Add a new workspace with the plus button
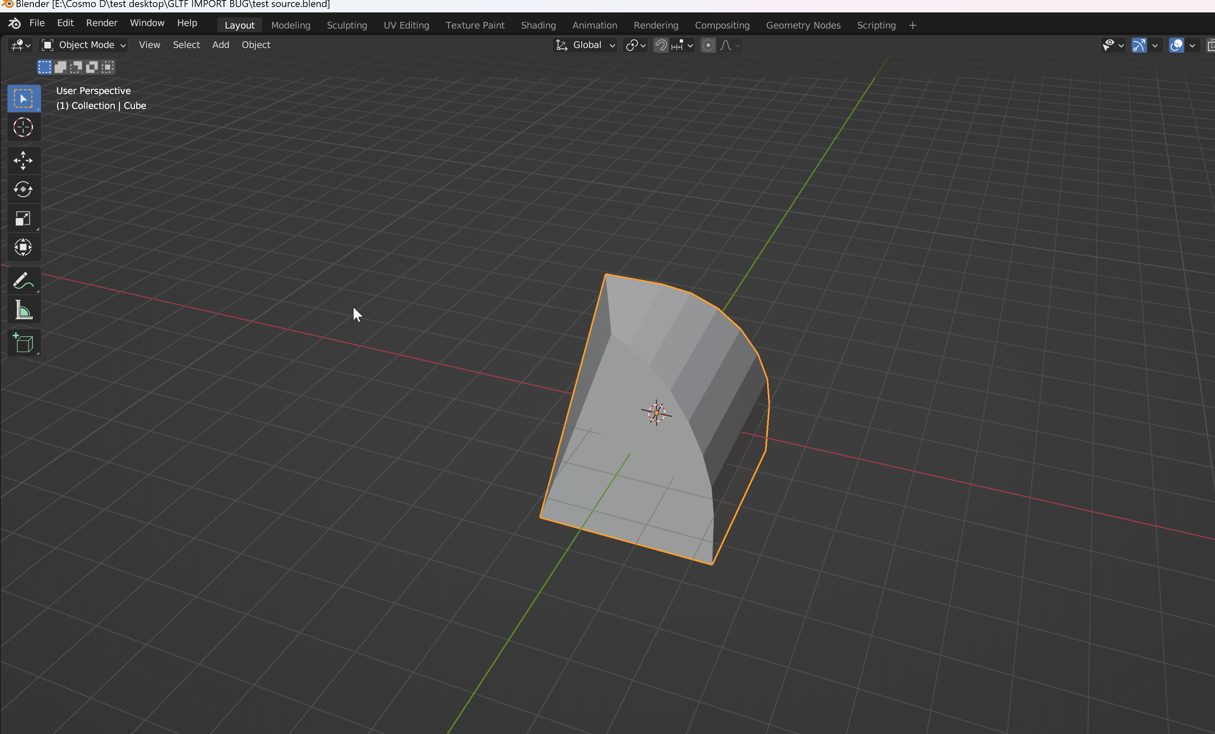1215x734 pixels. tap(912, 25)
